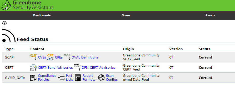Screen dimensions: 235x105
Task: Click the Type column header
Action: click(x=9, y=49)
